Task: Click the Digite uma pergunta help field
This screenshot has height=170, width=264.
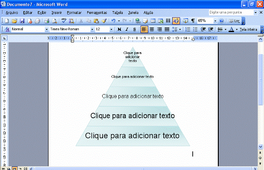Action: (x=231, y=13)
